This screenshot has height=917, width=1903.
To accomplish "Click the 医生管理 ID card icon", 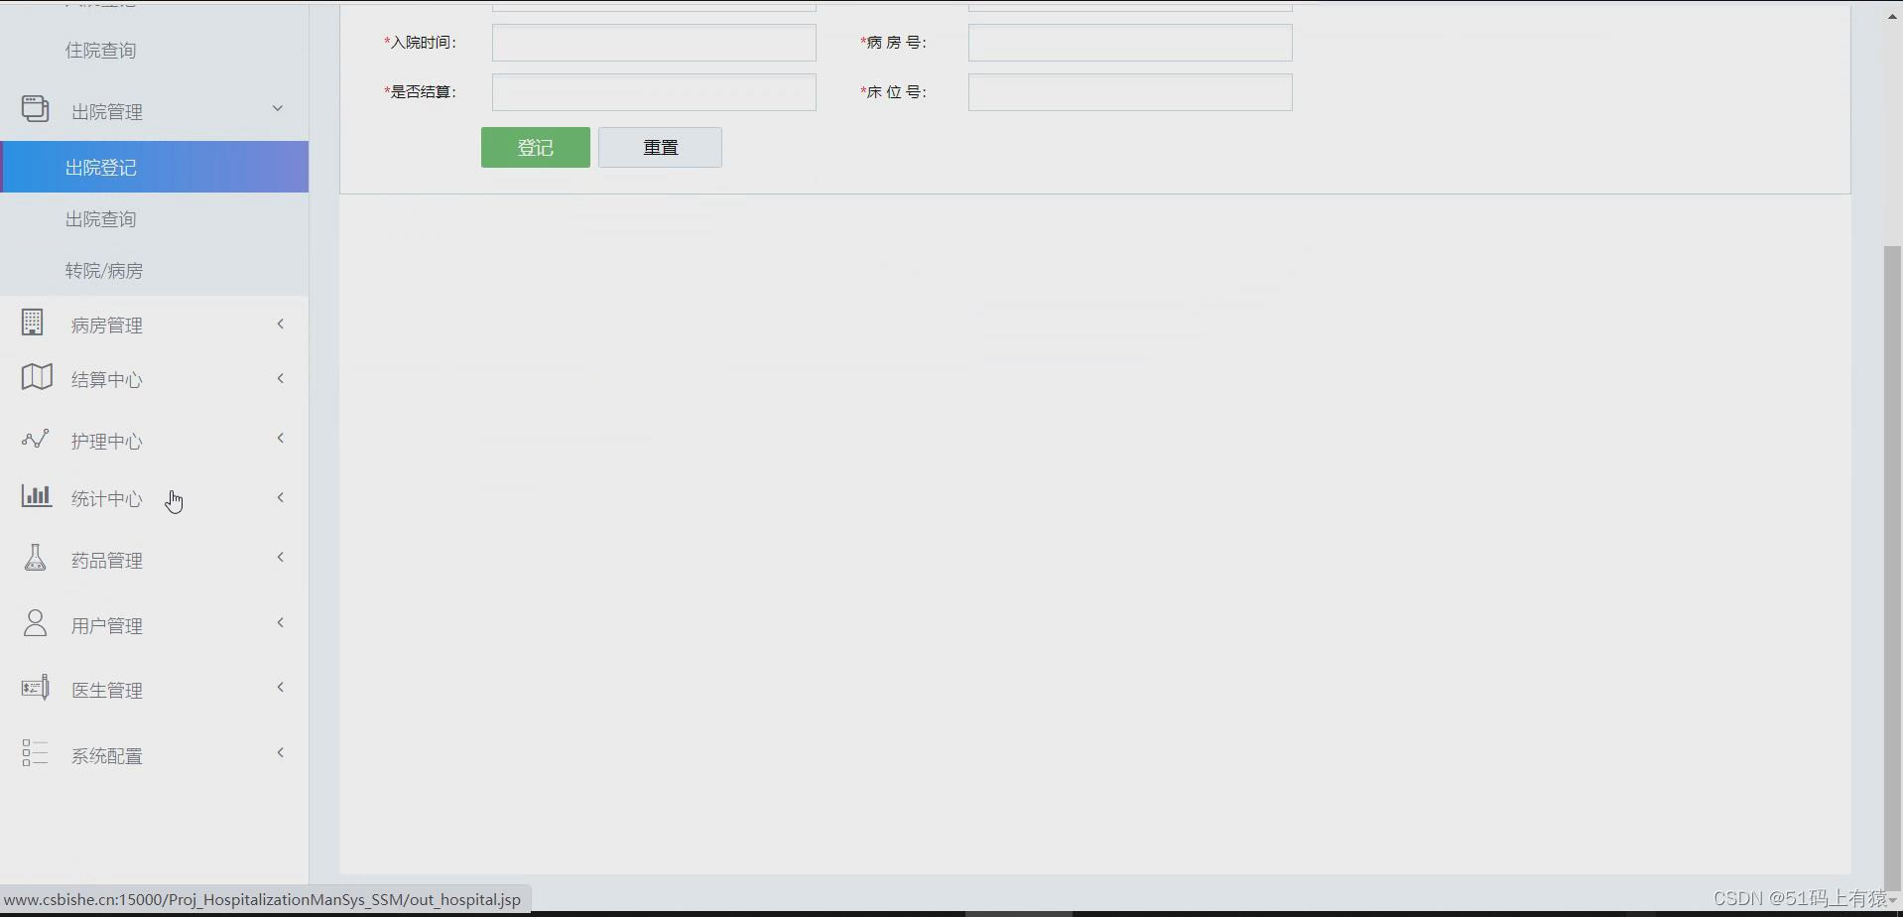I will 36,687.
